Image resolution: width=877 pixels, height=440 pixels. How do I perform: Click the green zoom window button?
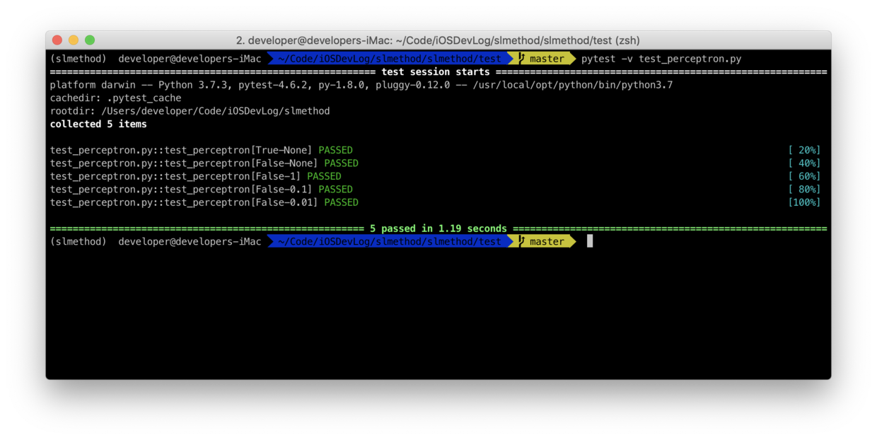click(90, 40)
